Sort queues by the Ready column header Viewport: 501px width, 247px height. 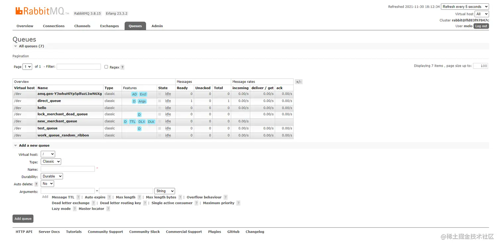[x=182, y=88]
